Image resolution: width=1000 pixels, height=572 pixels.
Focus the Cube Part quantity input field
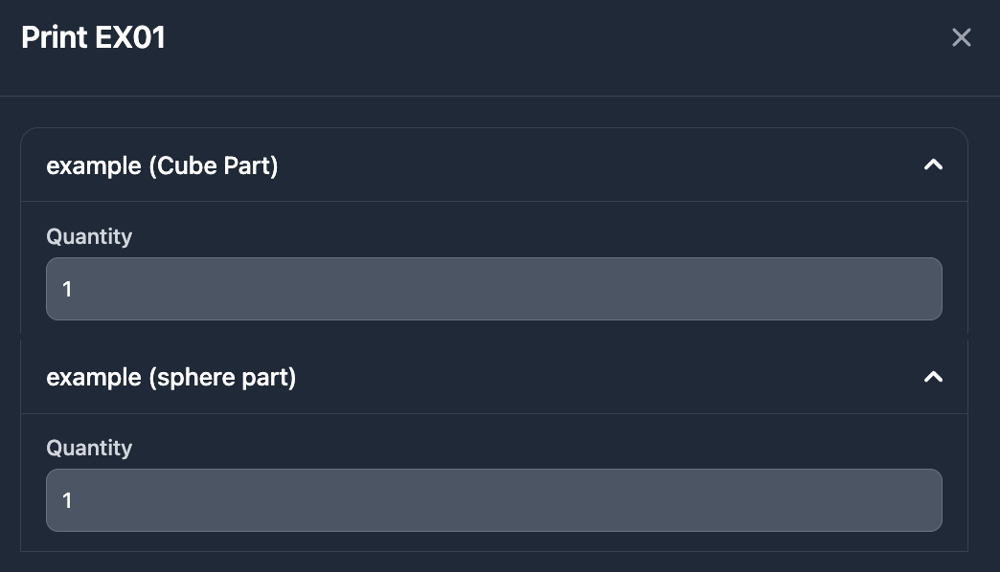tap(493, 289)
